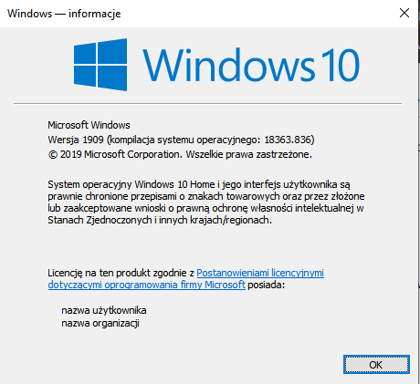Image resolution: width=420 pixels, height=384 pixels.
Task: Click the © 2019 Microsoft Corporation line
Action: pyautogui.click(x=180, y=154)
